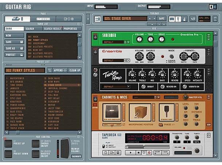Open the metronome tool icon
Screen dimensions: 222x165
point(184,19)
